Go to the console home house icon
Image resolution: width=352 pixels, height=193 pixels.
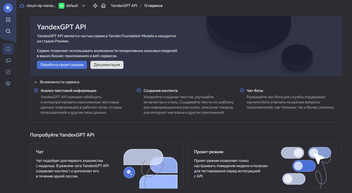tap(103, 6)
